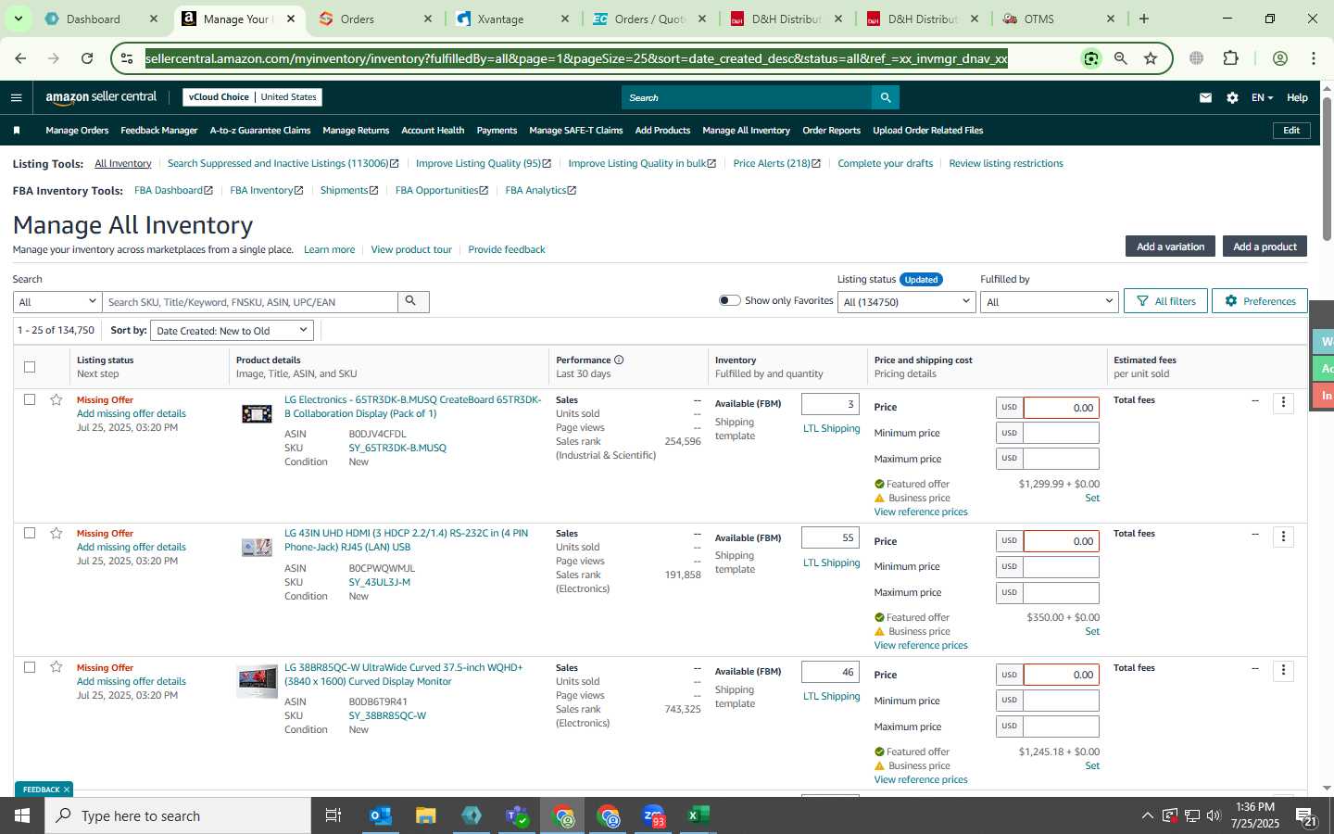Open File Explorer from the taskbar

point(425,815)
